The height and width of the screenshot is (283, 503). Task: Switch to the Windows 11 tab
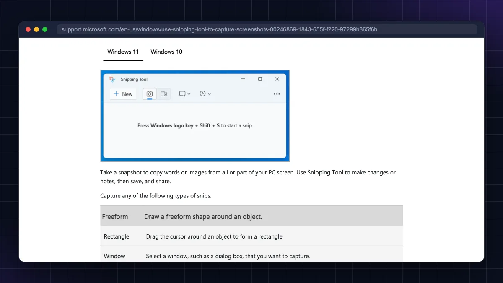[123, 52]
